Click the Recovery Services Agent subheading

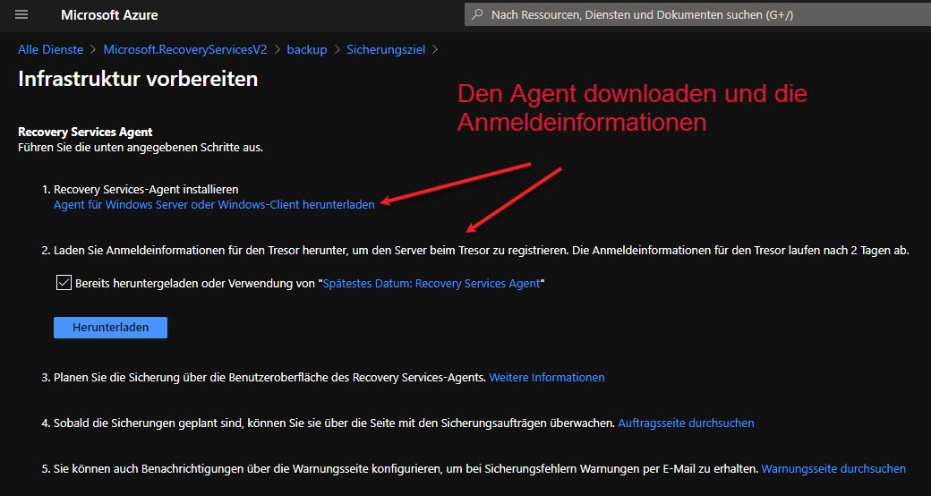[x=85, y=132]
